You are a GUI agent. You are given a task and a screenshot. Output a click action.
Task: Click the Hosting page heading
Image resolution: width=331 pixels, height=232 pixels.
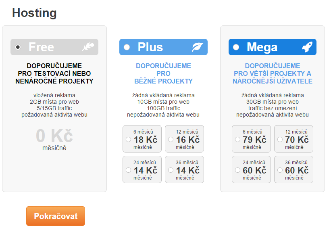pos(34,13)
